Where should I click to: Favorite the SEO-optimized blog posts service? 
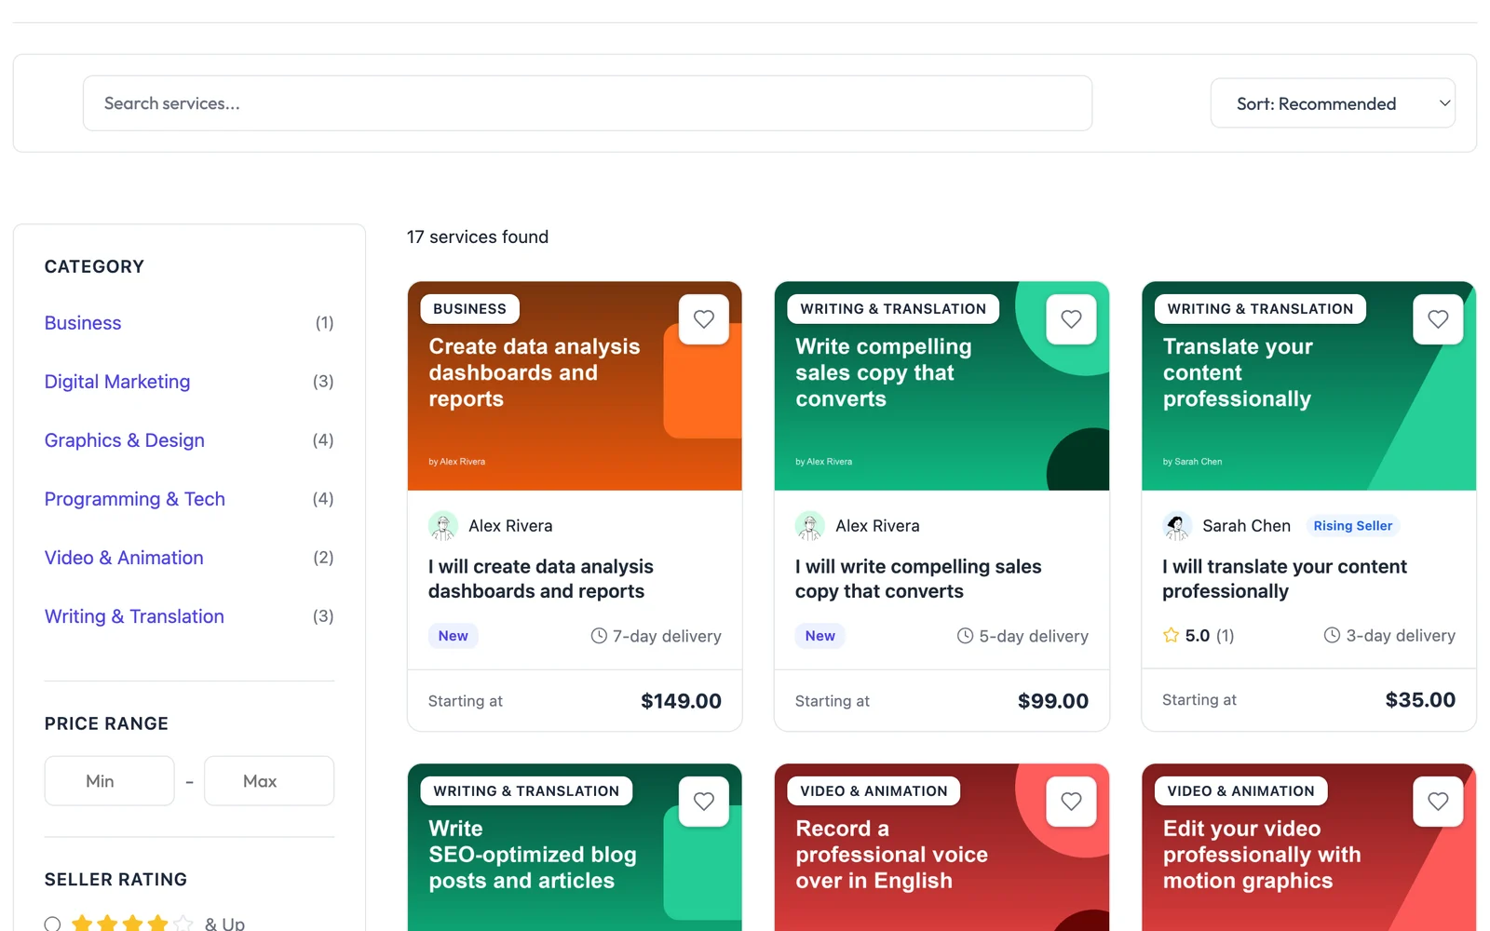pyautogui.click(x=704, y=802)
